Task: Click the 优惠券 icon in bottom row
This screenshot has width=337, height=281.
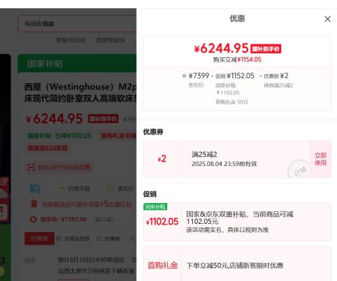Action: (99, 239)
